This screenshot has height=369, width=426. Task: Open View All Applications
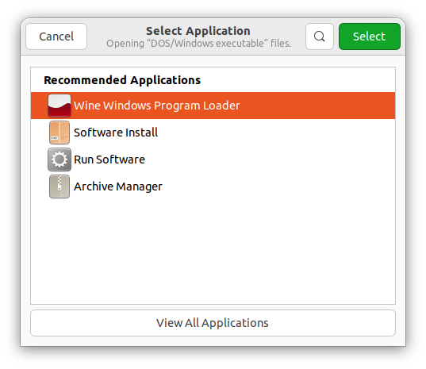[213, 323]
